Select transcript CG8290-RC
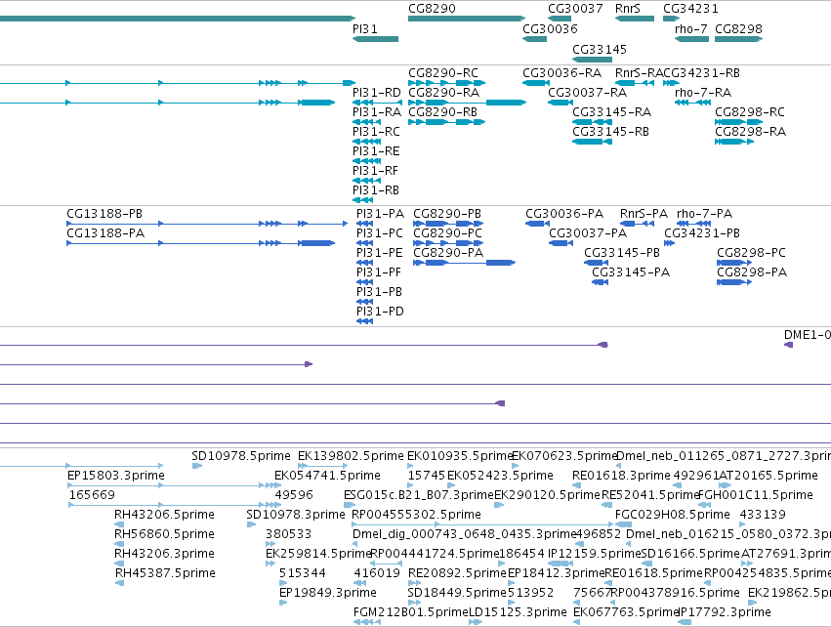The width and height of the screenshot is (831, 627). [x=447, y=83]
